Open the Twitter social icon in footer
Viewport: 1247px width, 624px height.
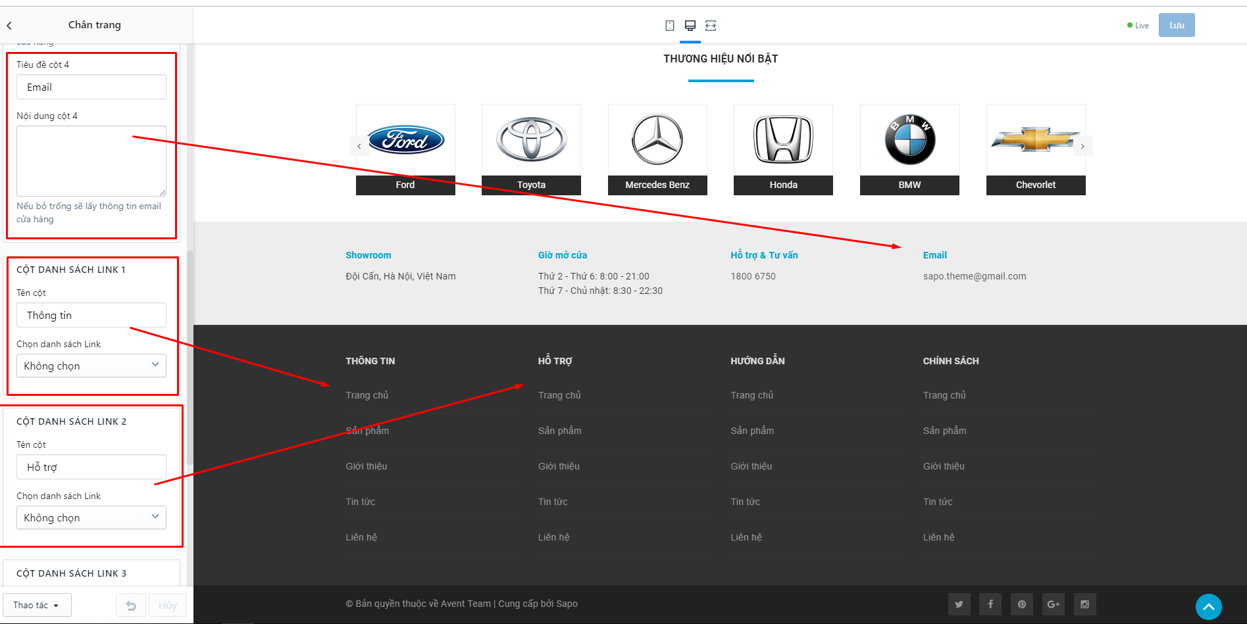[x=959, y=604]
